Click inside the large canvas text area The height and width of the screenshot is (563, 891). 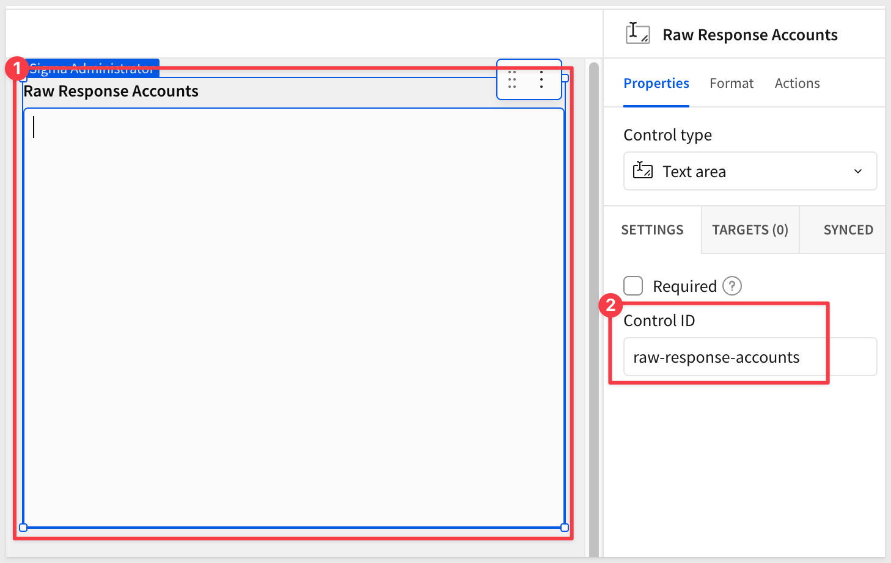pyautogui.click(x=293, y=318)
